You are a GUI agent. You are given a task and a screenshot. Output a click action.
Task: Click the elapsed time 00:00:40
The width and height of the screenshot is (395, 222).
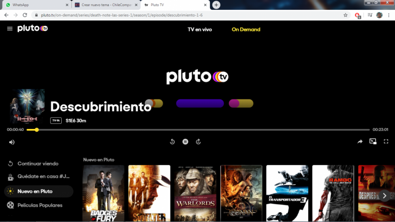click(x=15, y=129)
